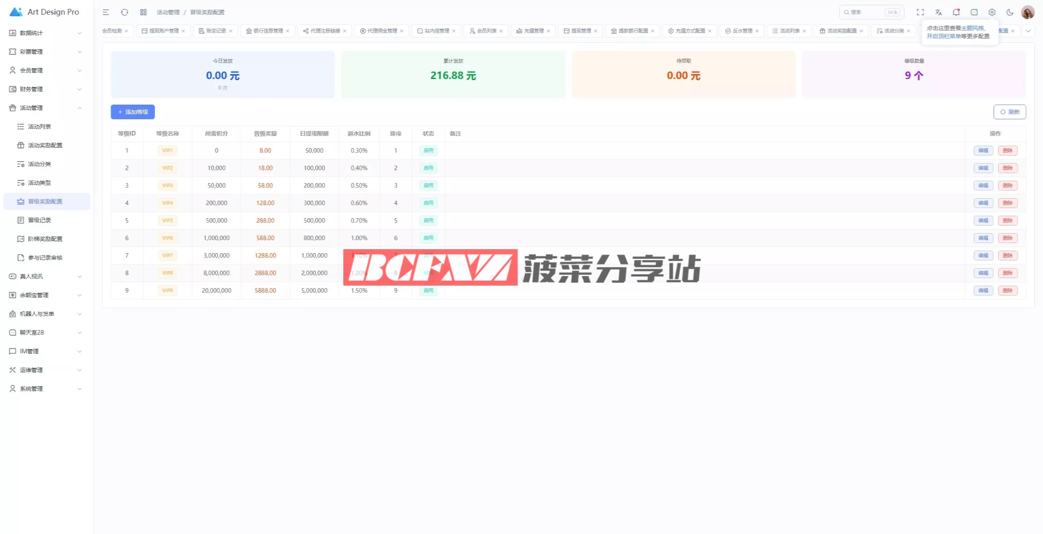
Task: Toggle VIP9 status tag 启用
Action: [428, 291]
